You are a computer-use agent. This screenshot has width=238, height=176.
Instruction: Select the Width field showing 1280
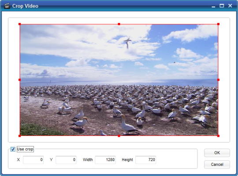point(105,160)
